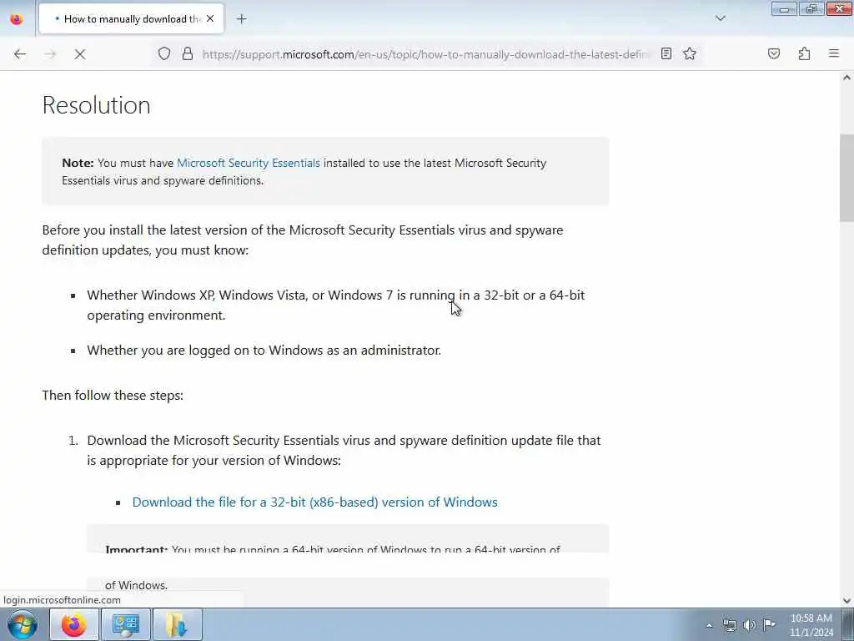Bookmark this page with the star
Screen dimensions: 854x641
[690, 53]
